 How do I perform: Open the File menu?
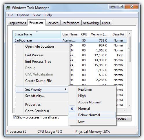click(10, 15)
